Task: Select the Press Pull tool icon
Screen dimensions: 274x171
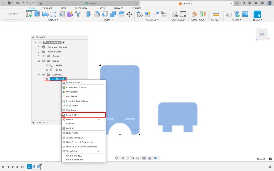Action: (88, 14)
